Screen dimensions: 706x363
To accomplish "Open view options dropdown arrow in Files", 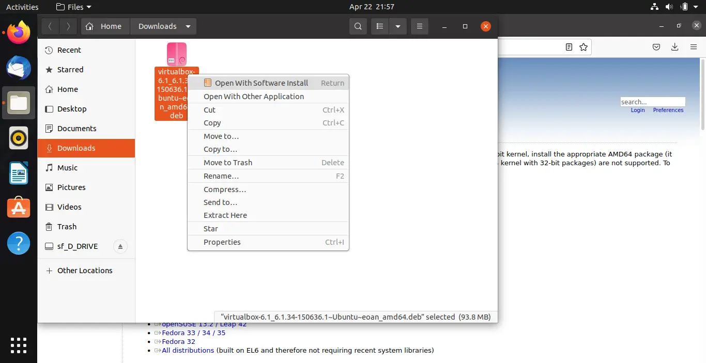I will (398, 26).
